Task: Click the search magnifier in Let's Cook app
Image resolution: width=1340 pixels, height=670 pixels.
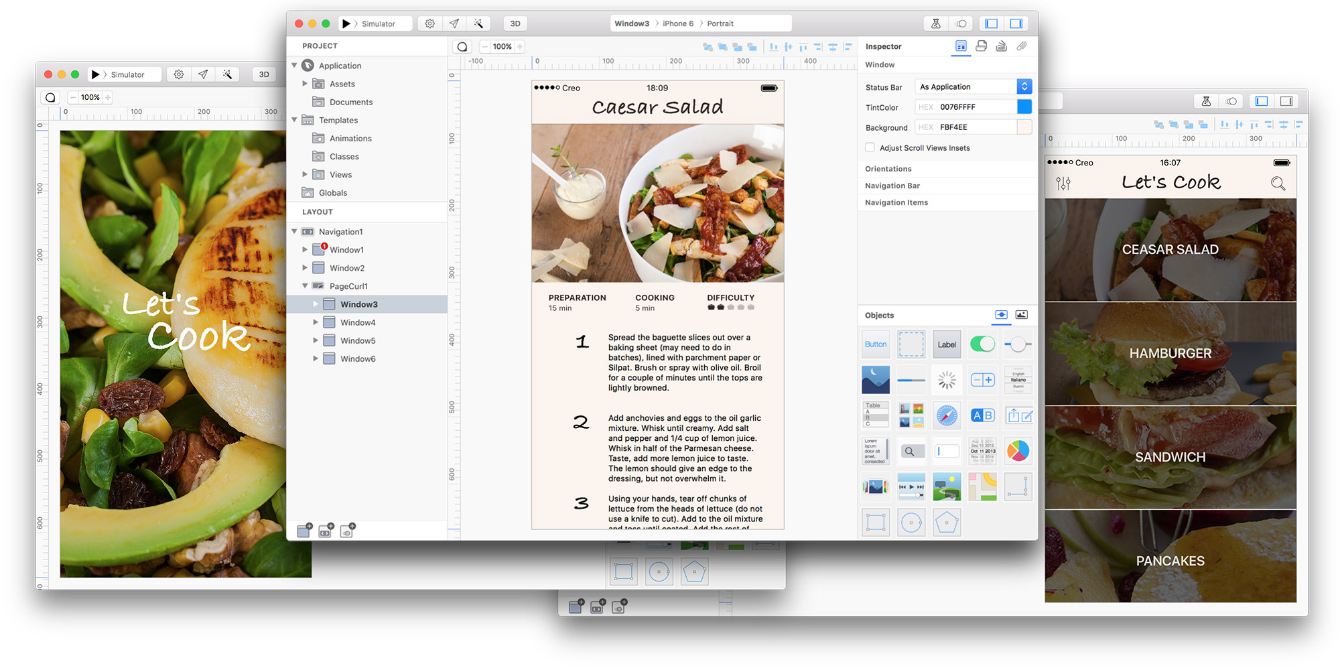Action: 1278,184
